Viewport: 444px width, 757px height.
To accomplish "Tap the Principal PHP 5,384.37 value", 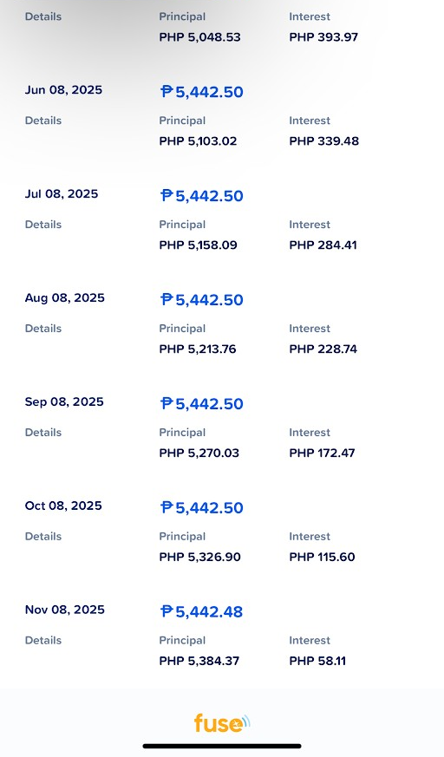I will 199,661.
